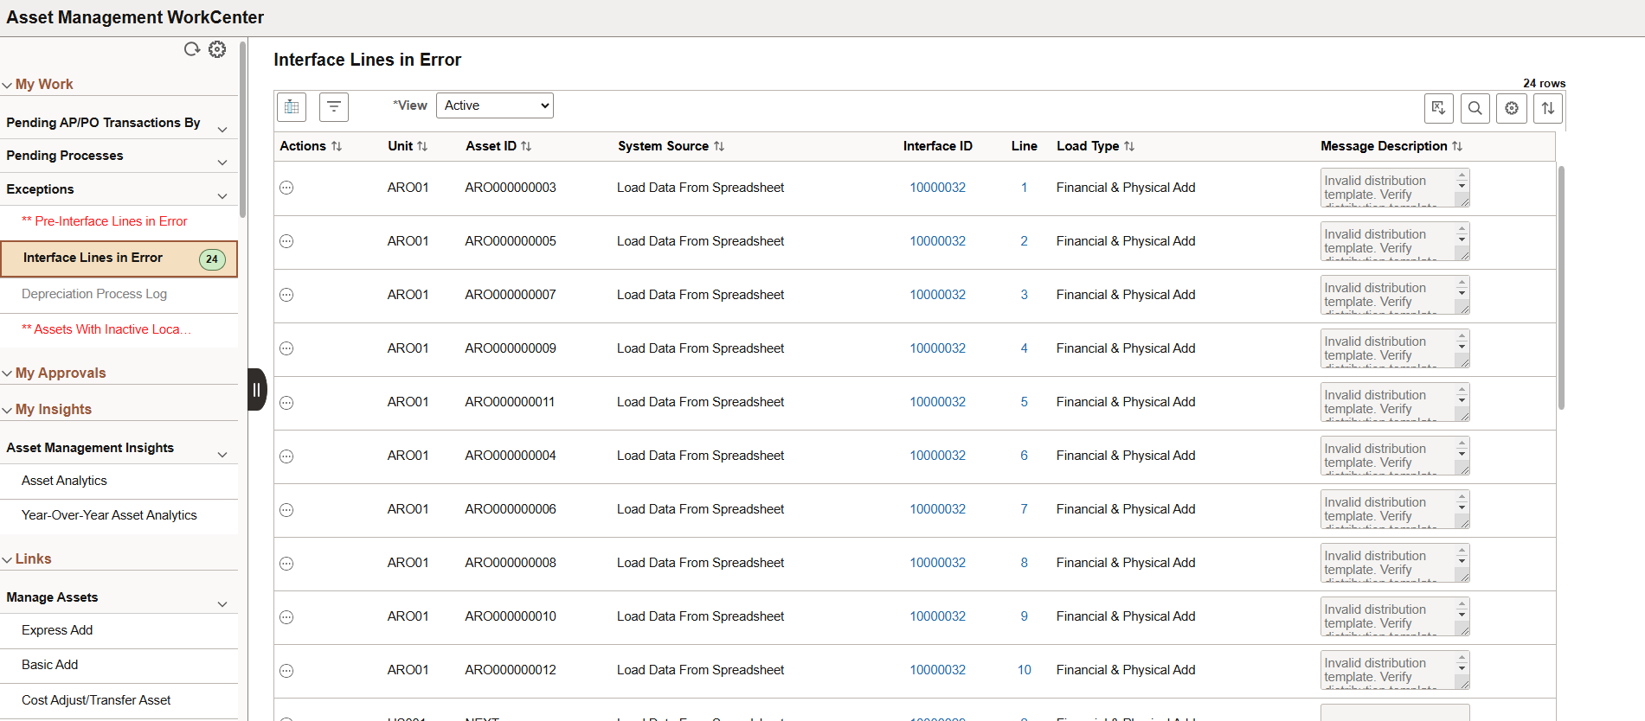Viewport: 1645px width, 721px height.
Task: Open Year-Over-Year Asset Analytics
Action: pos(109,515)
